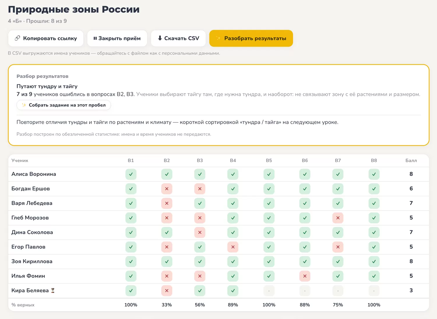Select Зоя Кириллова's green check under В8
The width and height of the screenshot is (437, 319).
(374, 262)
